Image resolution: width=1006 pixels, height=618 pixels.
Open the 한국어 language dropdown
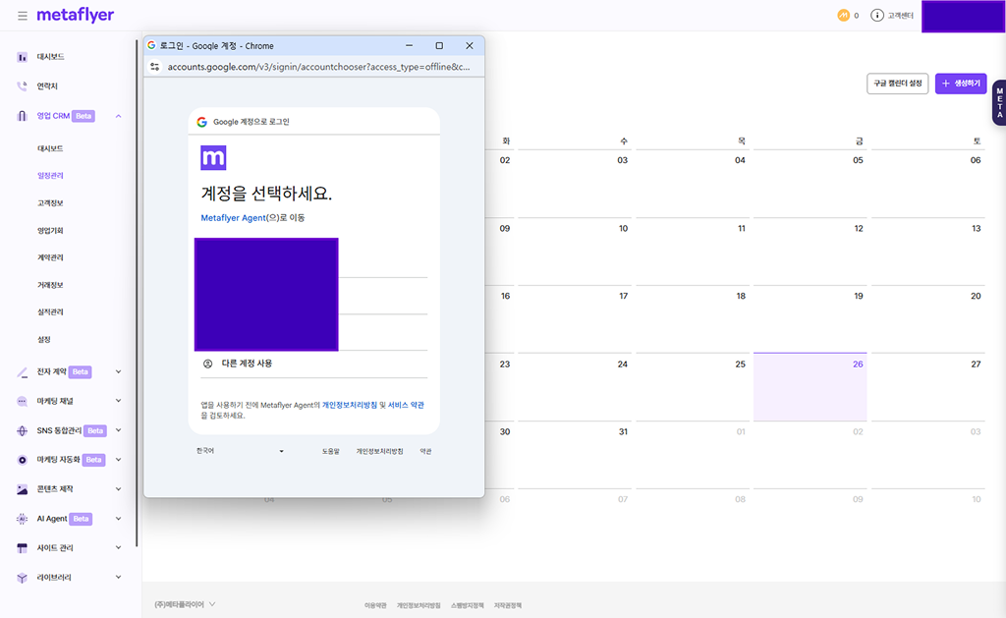241,451
